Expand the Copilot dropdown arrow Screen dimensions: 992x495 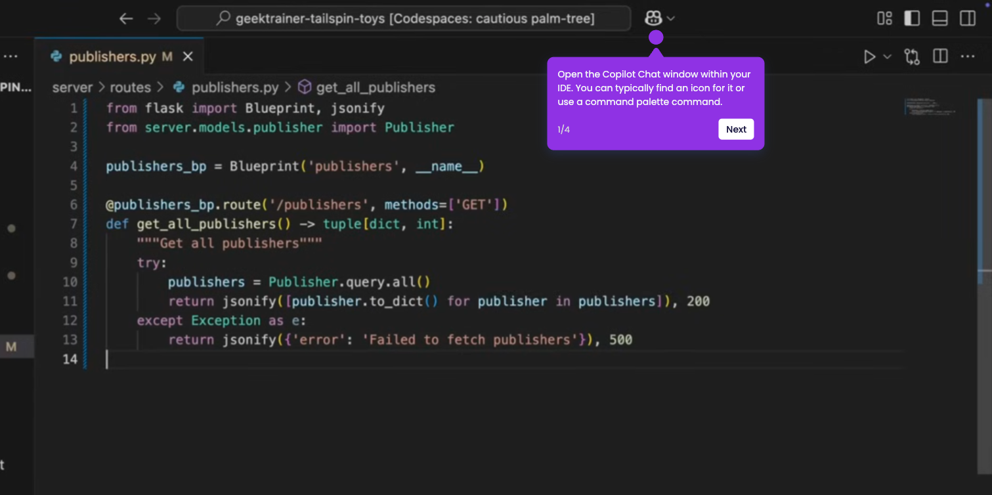tap(671, 19)
